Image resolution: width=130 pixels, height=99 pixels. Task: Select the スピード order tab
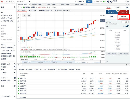click(x=123, y=17)
